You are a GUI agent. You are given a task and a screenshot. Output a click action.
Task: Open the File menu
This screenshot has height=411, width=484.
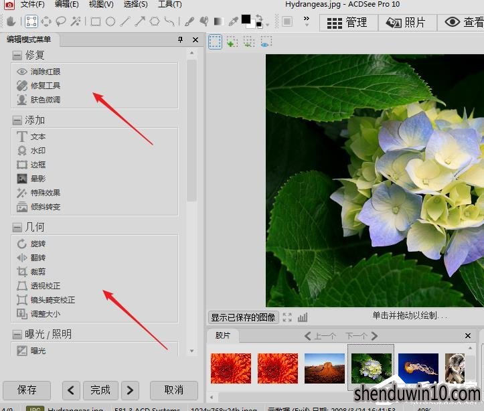click(32, 4)
